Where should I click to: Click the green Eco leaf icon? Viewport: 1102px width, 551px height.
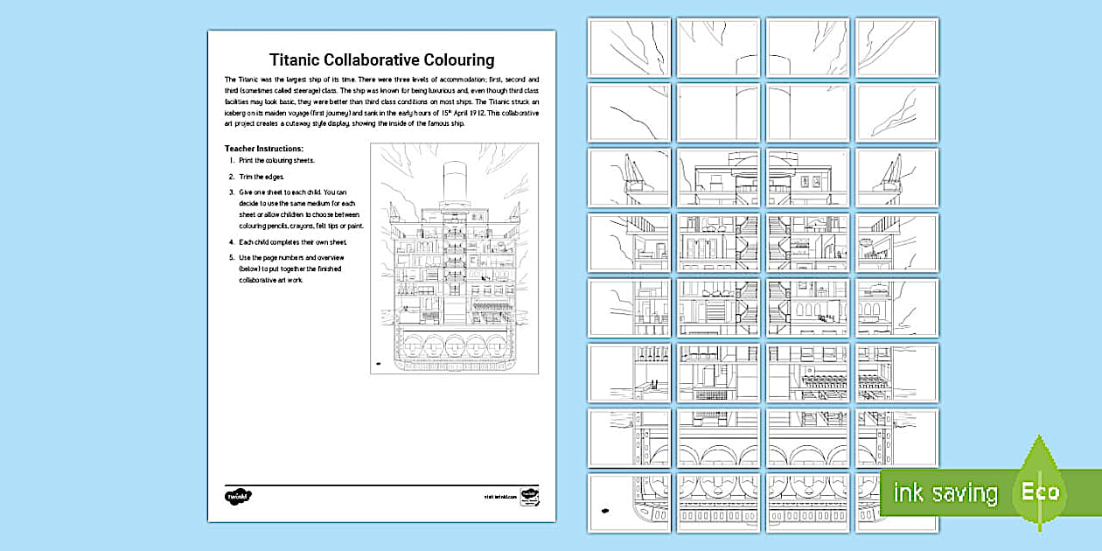click(1041, 489)
